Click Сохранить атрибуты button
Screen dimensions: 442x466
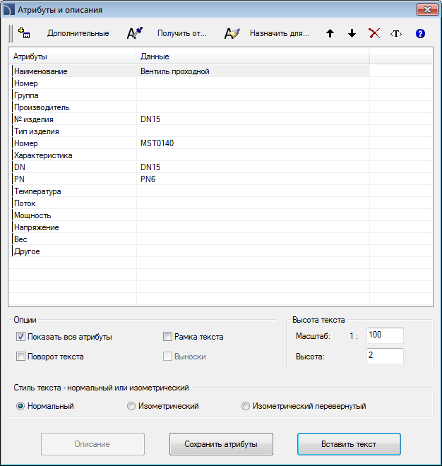[221, 444]
